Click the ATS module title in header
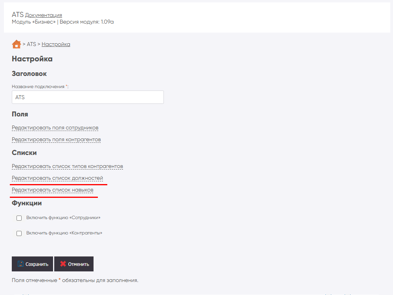The height and width of the screenshot is (295, 393). coord(17,15)
